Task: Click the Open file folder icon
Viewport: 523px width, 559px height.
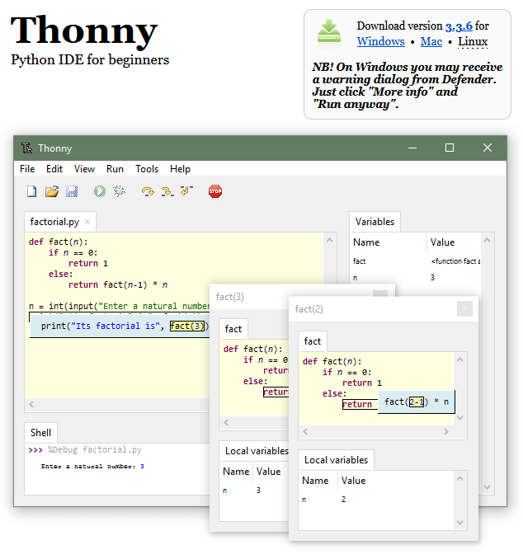Action: [51, 191]
